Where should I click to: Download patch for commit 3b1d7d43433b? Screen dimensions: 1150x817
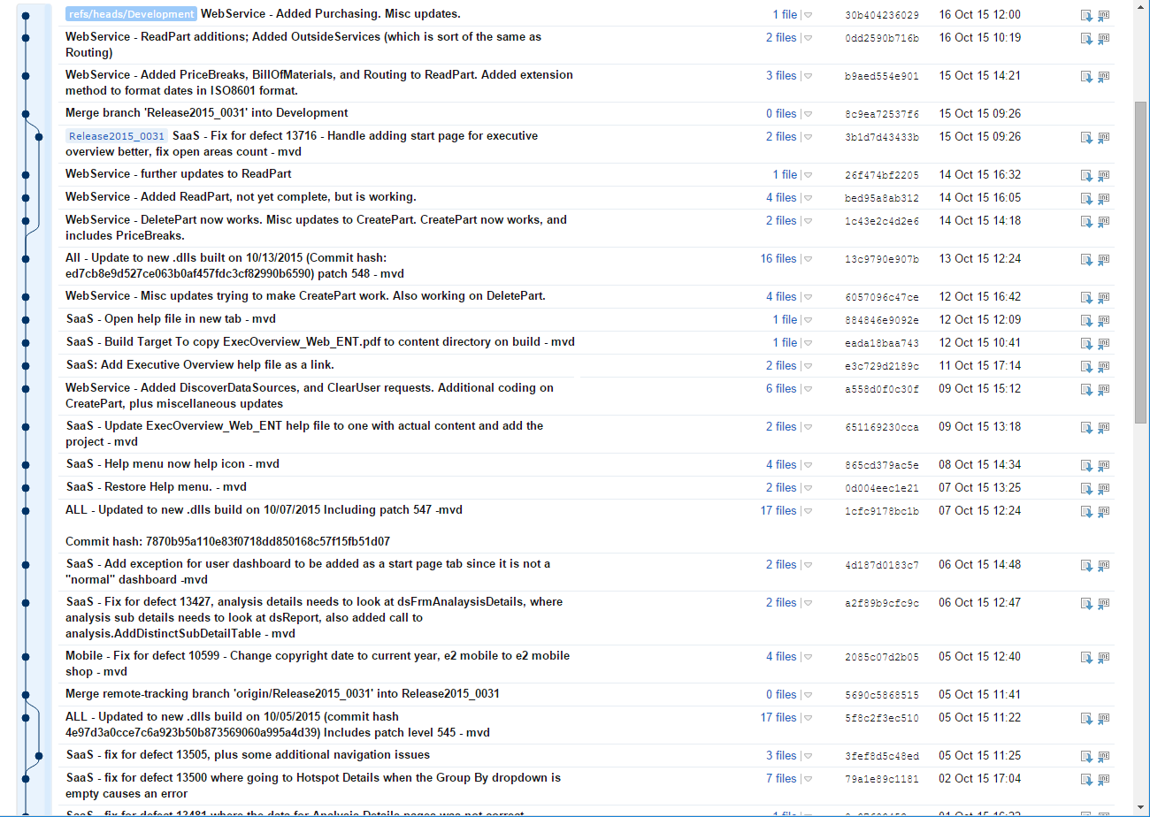coord(1086,138)
